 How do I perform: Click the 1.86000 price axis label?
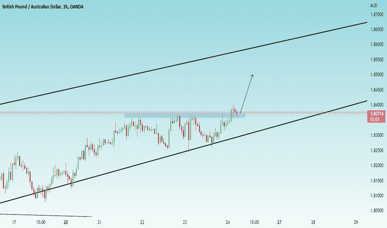click(x=377, y=45)
